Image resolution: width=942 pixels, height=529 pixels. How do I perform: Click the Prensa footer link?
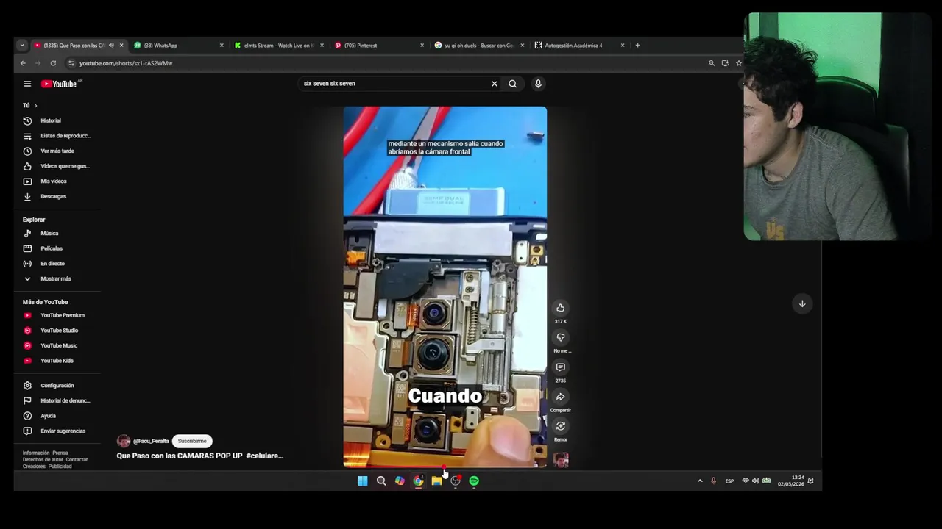pos(60,453)
